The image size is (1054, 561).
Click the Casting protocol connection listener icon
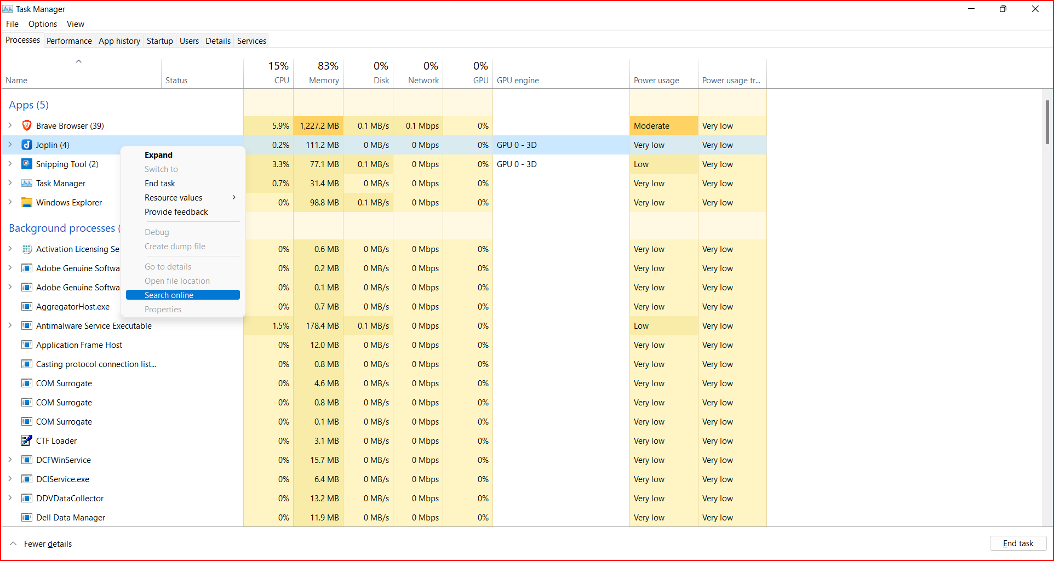pyautogui.click(x=26, y=364)
